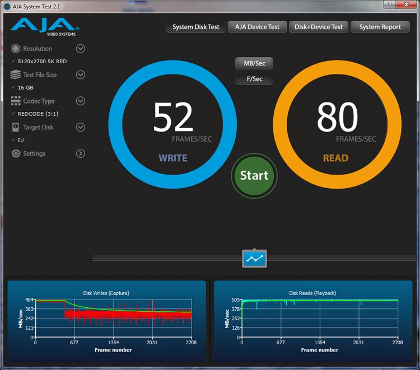This screenshot has height=370, width=420.
Task: Click the I:/ target disk value
Action: (21, 140)
